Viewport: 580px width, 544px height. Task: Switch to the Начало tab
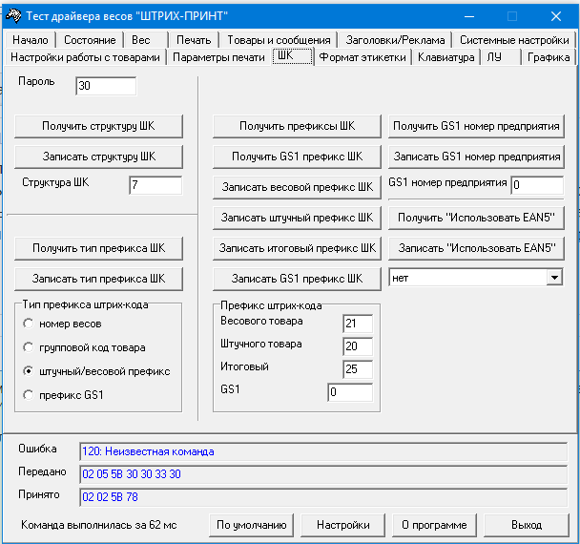pyautogui.click(x=31, y=39)
